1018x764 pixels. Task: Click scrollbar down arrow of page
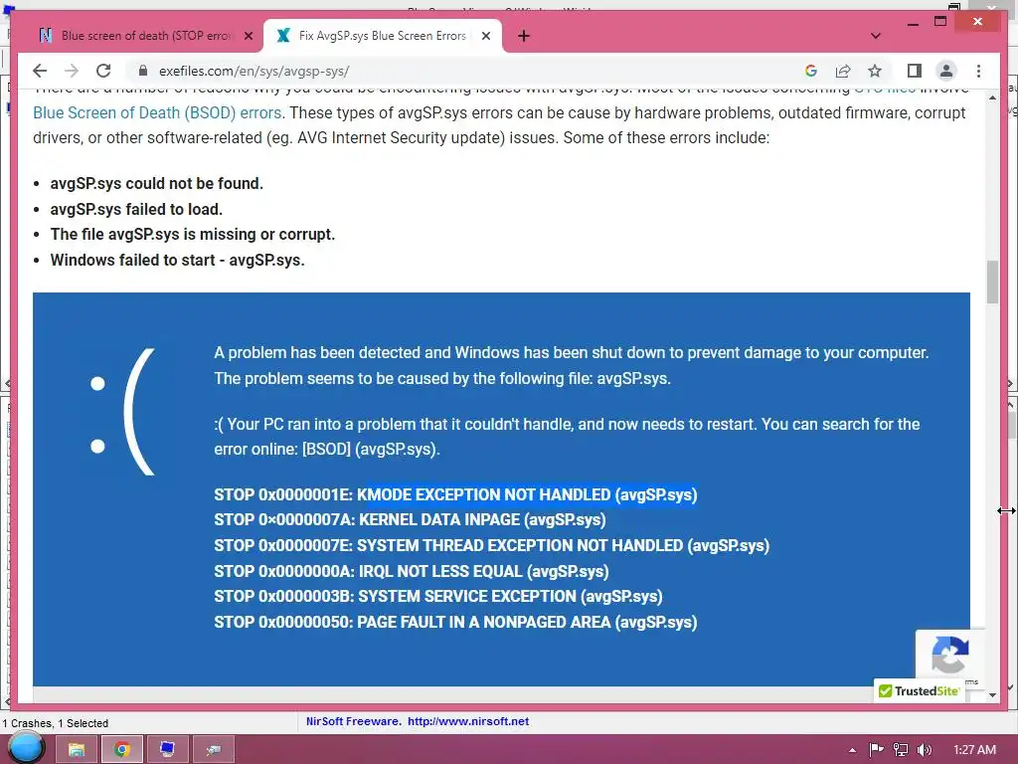(x=992, y=694)
